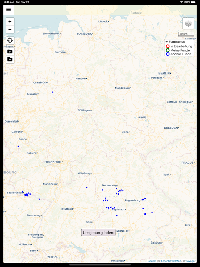Open the voyager attribution link
Viewport: 200px width, 267px height.
coord(191,261)
